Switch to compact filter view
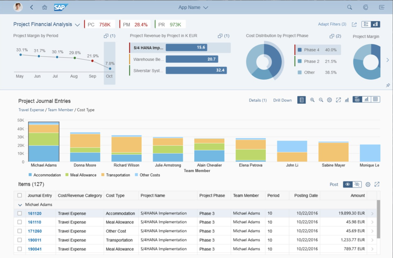393x258 pixels. pyautogui.click(x=366, y=24)
